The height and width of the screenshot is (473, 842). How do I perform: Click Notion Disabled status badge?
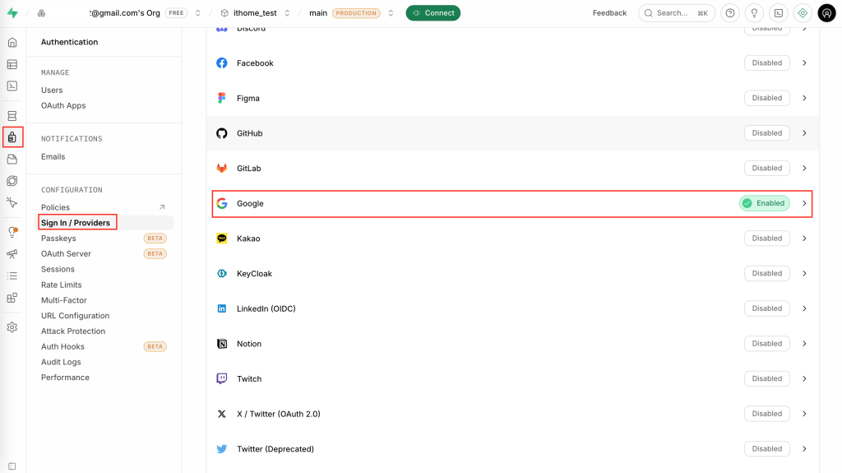(767, 344)
